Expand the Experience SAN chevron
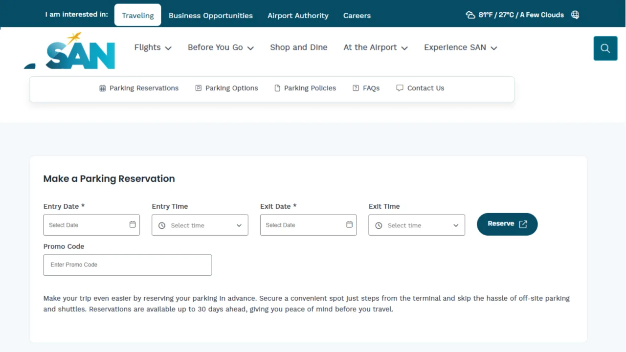 [494, 48]
